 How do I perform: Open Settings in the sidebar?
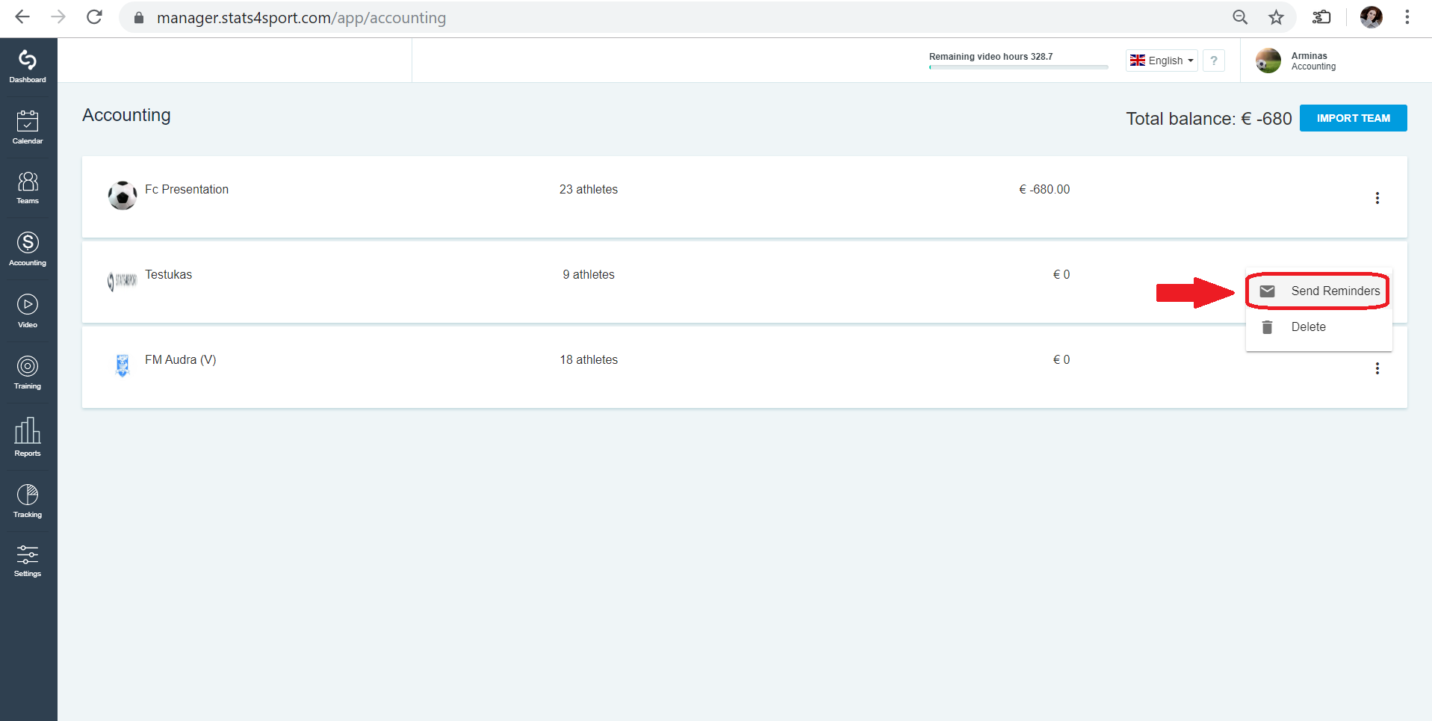coord(28,561)
